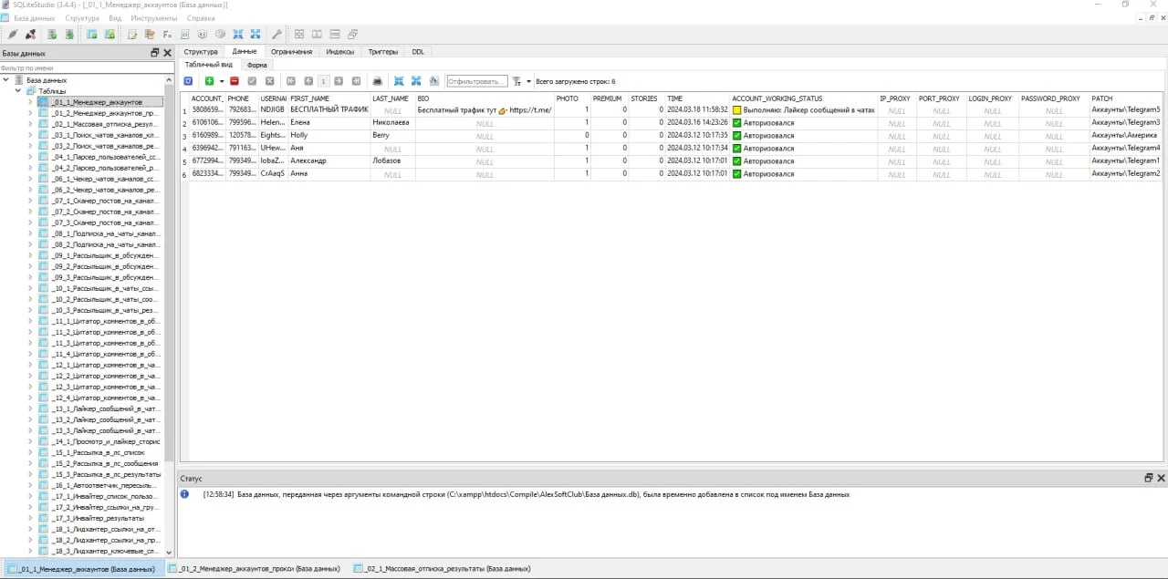Click the Отфильтровать filter input field

coord(476,81)
